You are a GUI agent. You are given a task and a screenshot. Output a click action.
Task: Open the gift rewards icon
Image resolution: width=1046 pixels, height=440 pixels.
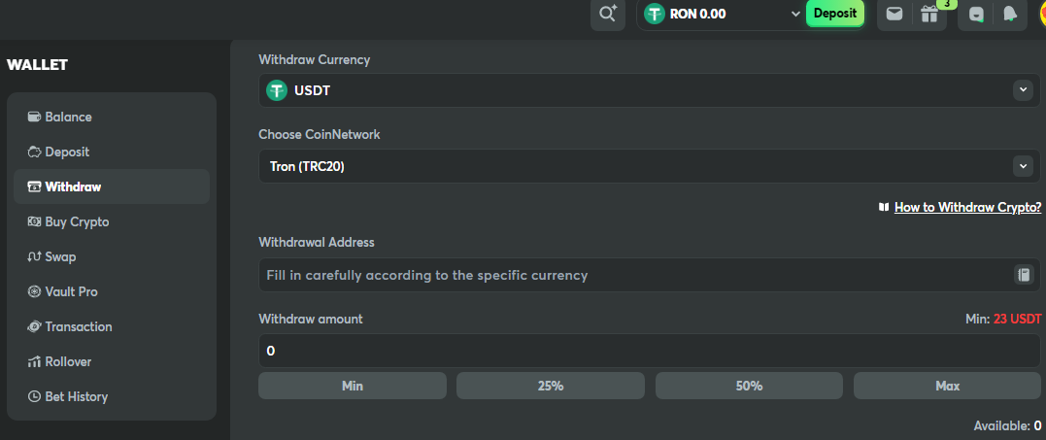click(929, 14)
